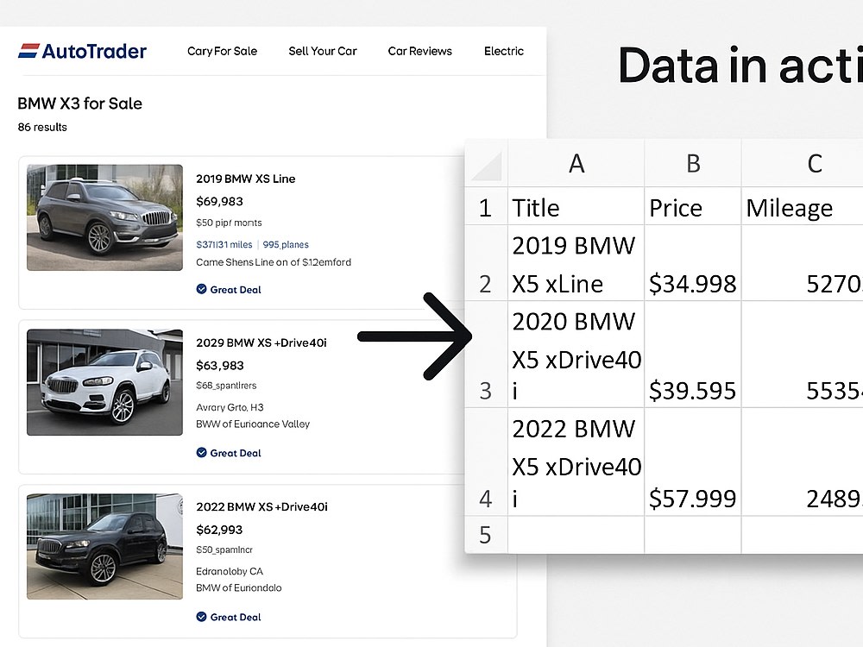The height and width of the screenshot is (647, 863).
Task: Click the 86 results count
Action: click(x=42, y=127)
